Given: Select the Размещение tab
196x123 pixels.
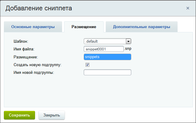Looking at the screenshot, I should (84, 27).
